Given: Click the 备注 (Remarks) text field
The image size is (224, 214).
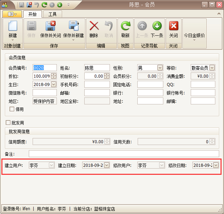Looking at the screenshot, I should [124, 154].
